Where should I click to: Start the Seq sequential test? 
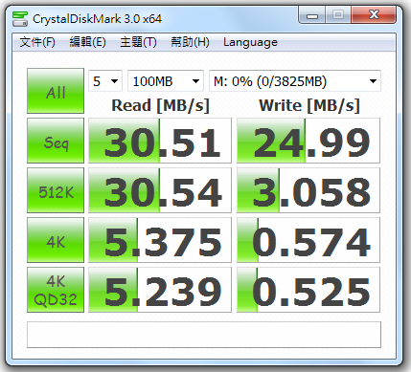56,141
